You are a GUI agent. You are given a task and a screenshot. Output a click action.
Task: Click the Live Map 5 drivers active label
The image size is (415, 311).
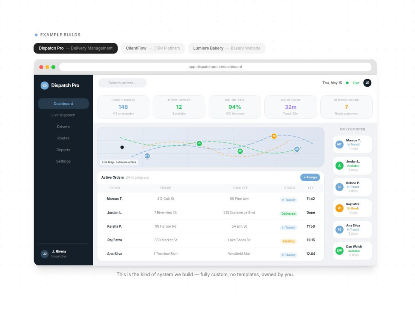(119, 162)
